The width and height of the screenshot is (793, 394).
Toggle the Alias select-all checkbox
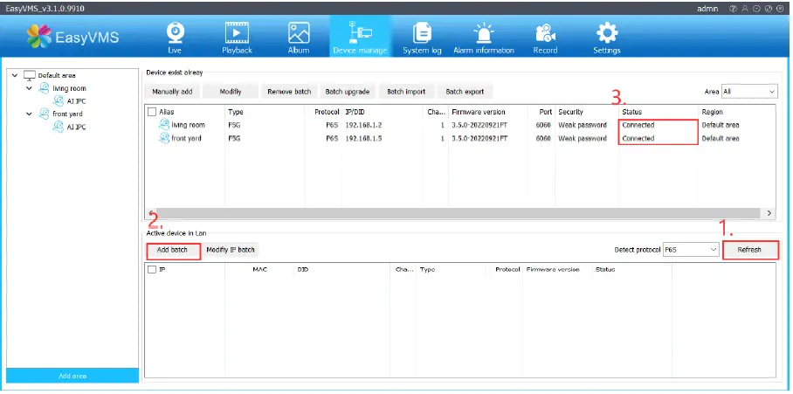(152, 112)
